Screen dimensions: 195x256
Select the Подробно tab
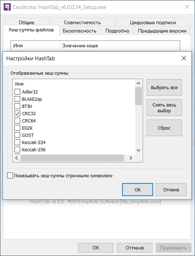tap(117, 31)
